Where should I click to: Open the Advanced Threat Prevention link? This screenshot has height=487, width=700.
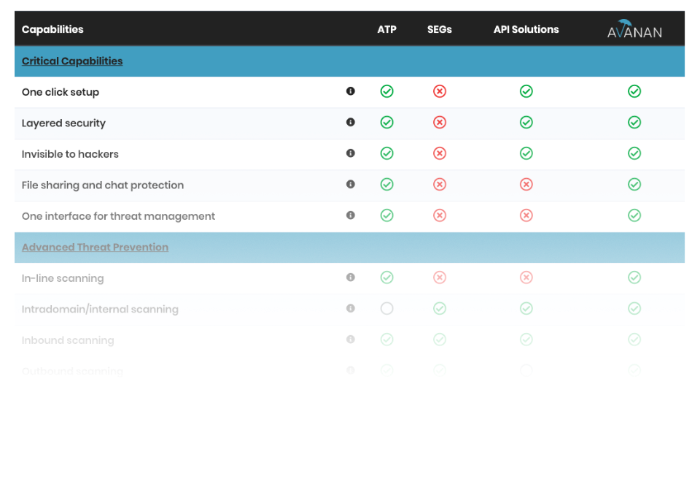95,247
